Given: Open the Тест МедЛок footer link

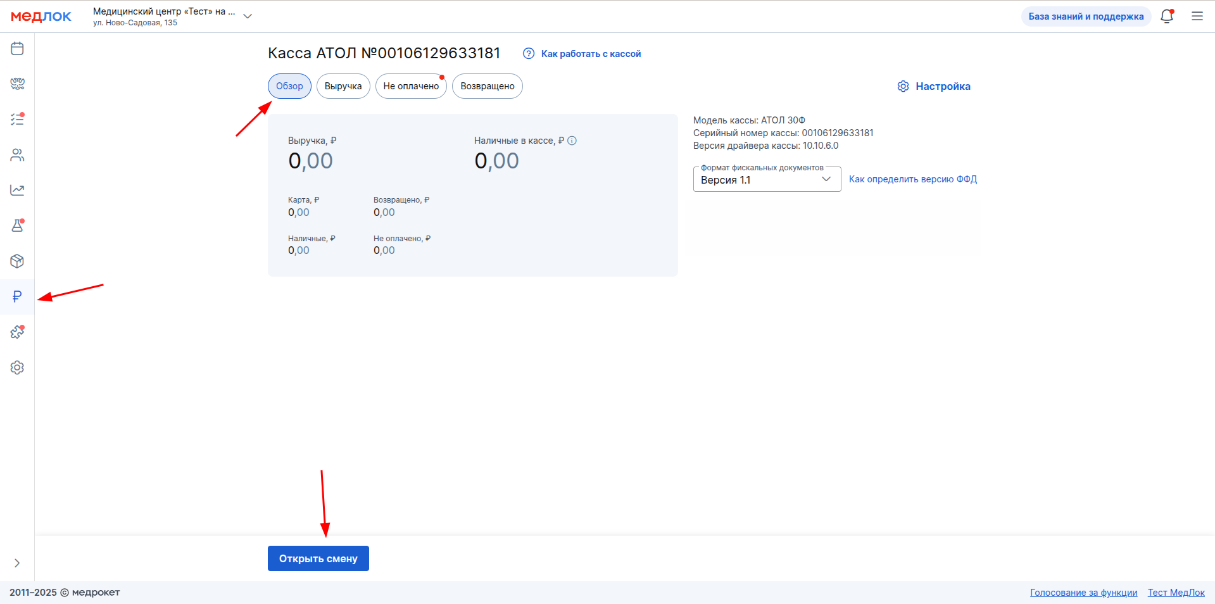Looking at the screenshot, I should click(1176, 593).
